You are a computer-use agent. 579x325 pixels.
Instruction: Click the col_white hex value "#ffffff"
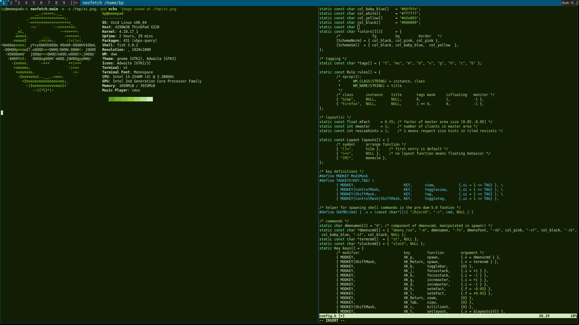tap(409, 14)
